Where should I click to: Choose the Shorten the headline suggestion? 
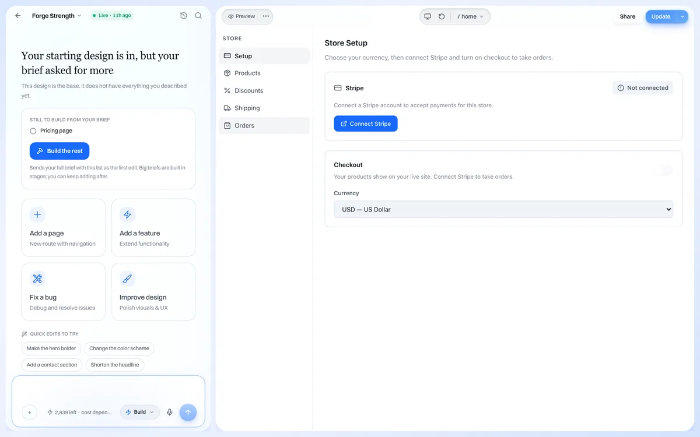click(x=115, y=365)
